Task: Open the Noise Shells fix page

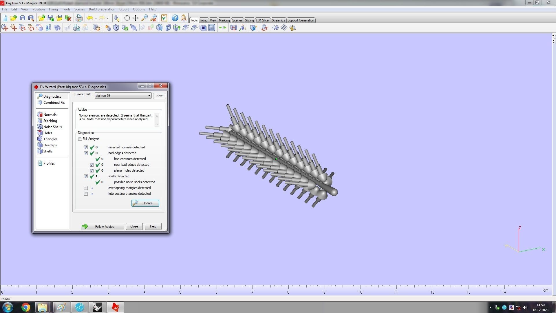Action: click(x=52, y=127)
